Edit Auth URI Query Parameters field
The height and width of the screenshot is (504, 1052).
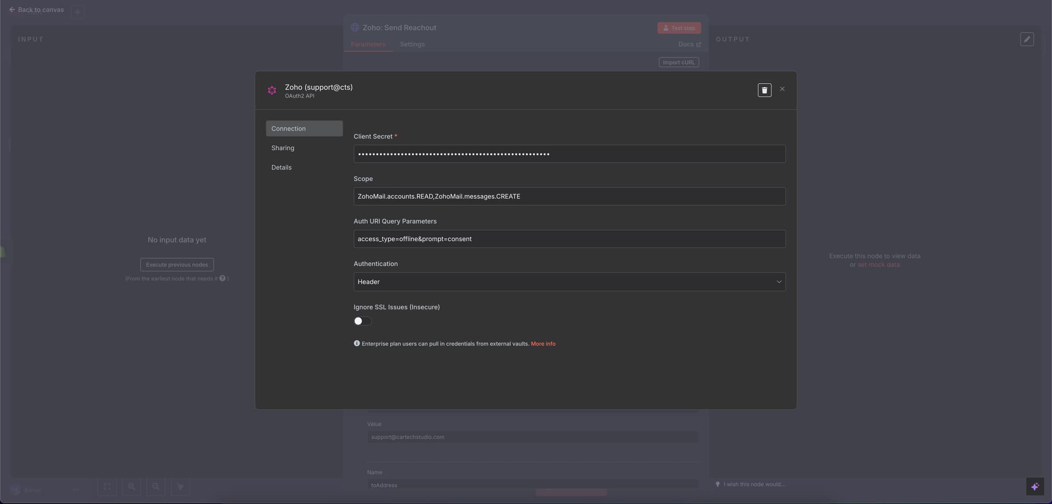click(x=569, y=239)
